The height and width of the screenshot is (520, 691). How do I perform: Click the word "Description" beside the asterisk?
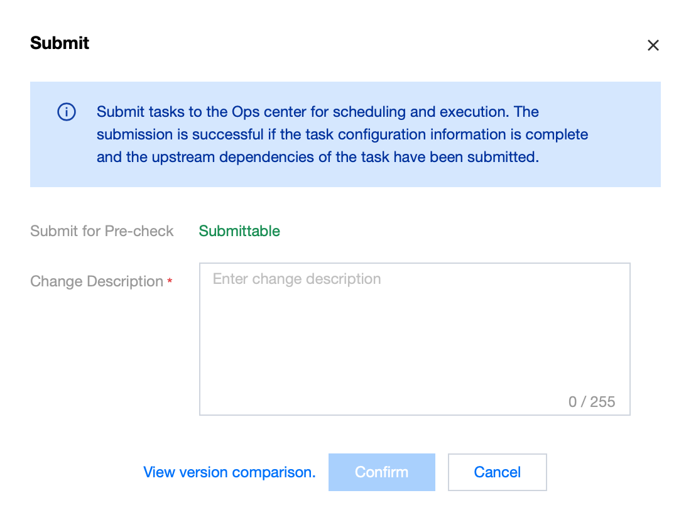[x=125, y=281]
